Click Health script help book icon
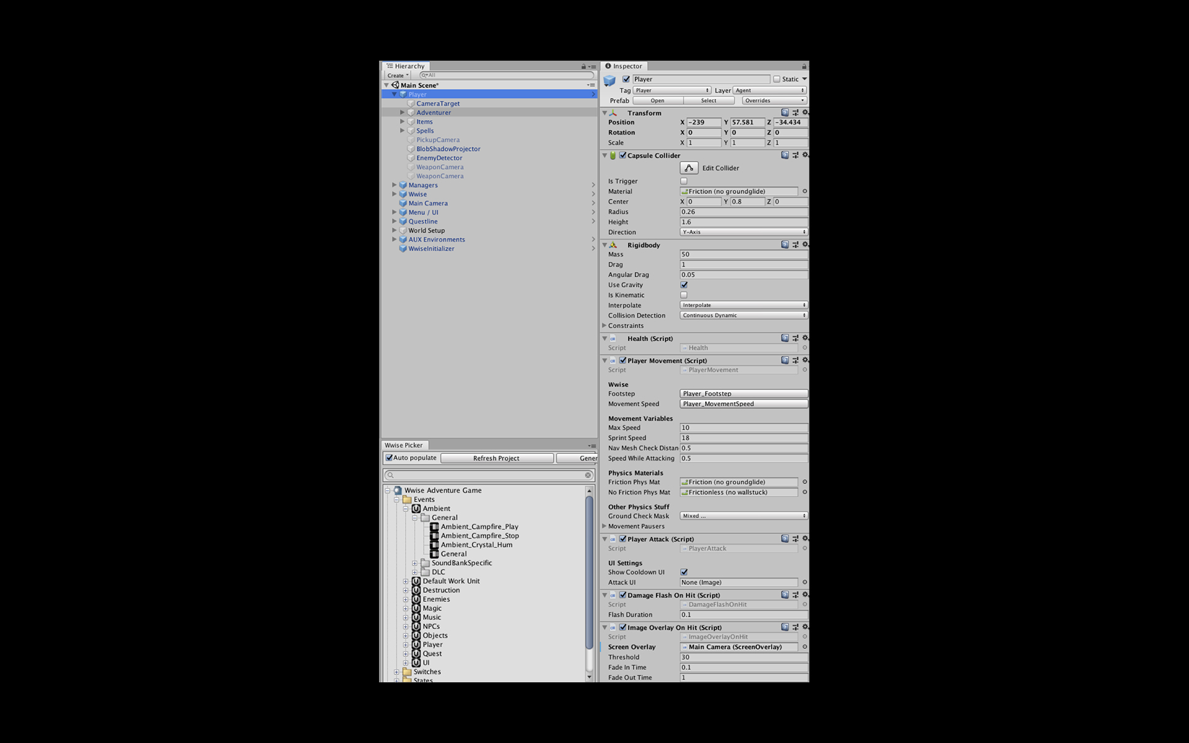 785,338
